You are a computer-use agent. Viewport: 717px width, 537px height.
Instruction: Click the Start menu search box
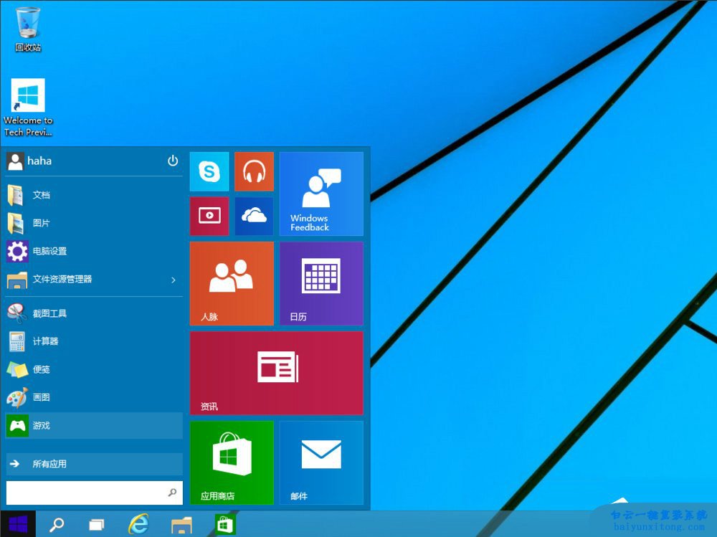point(86,493)
